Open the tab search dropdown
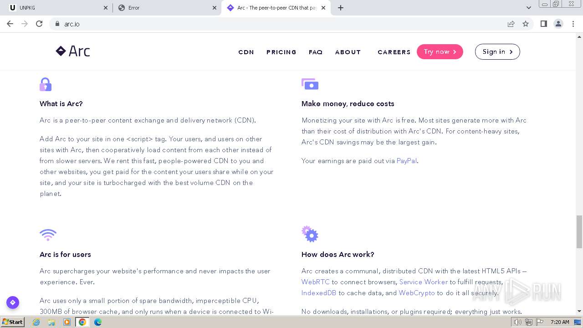The height and width of the screenshot is (328, 583). pos(528,8)
